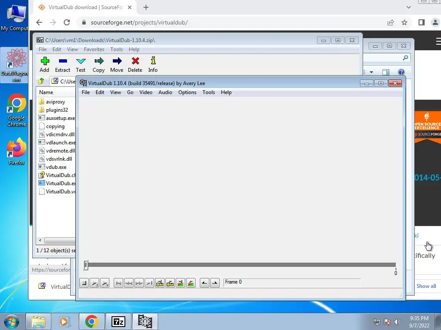
Task: Click the Test icon in 7-Zip
Action: [81, 64]
